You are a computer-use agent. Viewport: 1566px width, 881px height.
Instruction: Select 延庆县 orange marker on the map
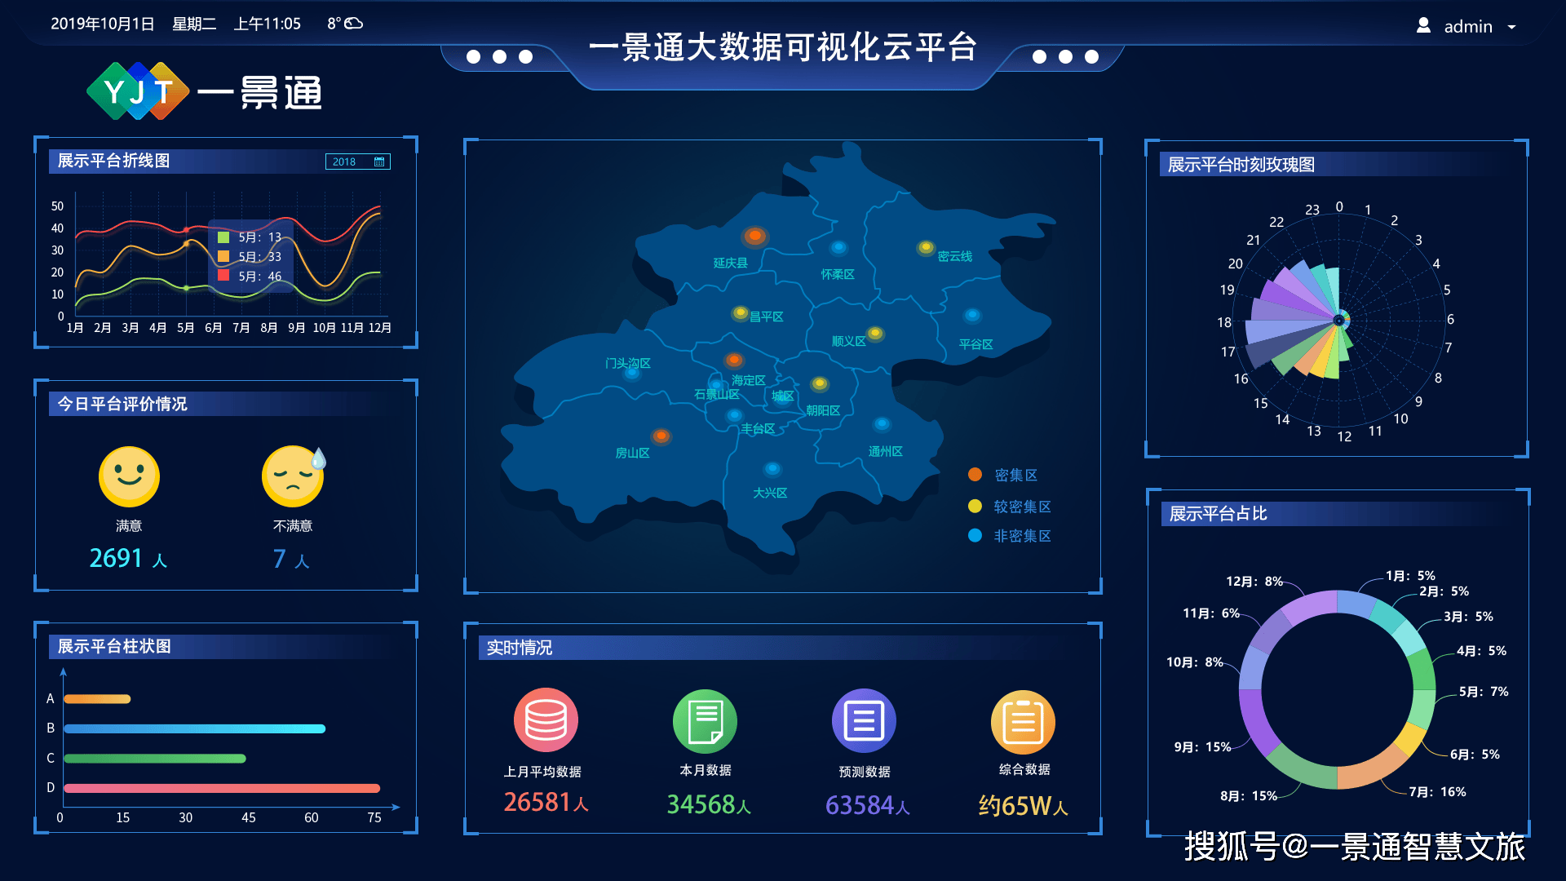755,237
